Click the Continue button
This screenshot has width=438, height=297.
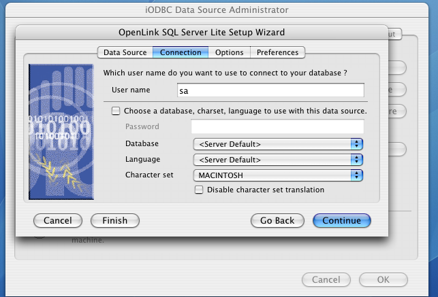click(x=342, y=221)
